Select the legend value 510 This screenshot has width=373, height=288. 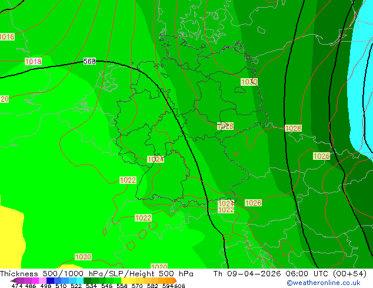click(x=61, y=286)
